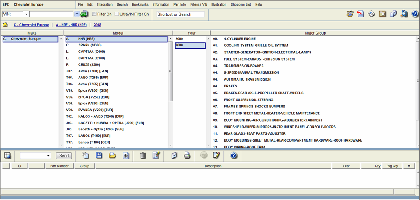This screenshot has width=420, height=200.
Task: Save the shopping list with floppy disk icon
Action: click(99, 156)
